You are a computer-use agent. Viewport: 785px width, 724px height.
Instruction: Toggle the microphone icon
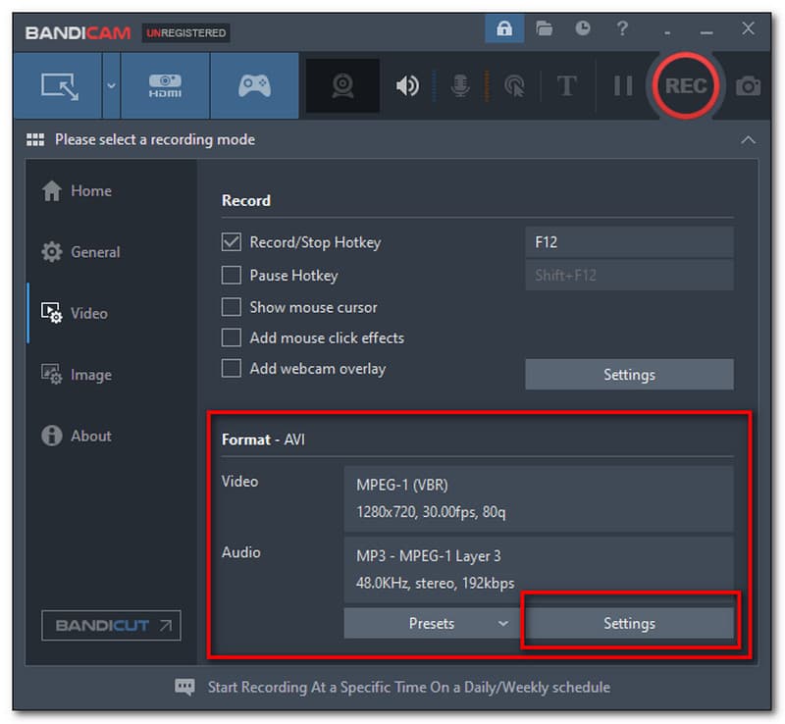(x=459, y=86)
